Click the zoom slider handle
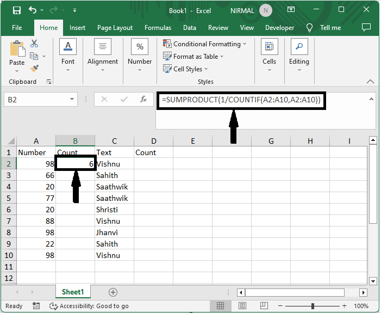 [x=313, y=306]
